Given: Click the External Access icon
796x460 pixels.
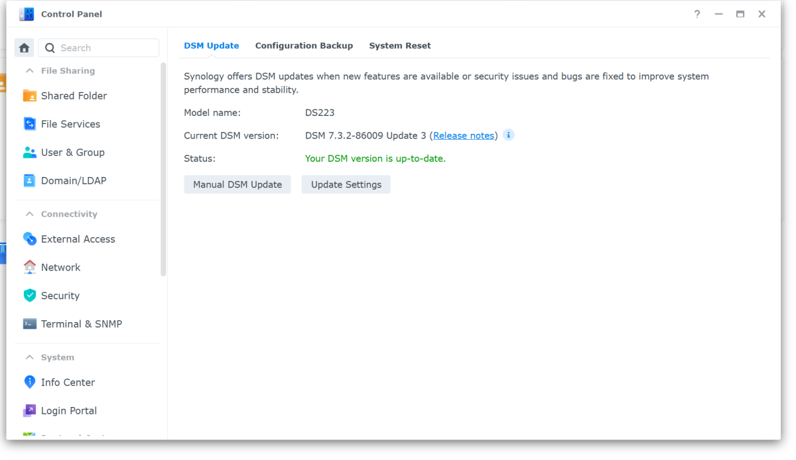Looking at the screenshot, I should (30, 239).
